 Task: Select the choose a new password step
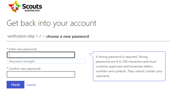tap(68, 36)
